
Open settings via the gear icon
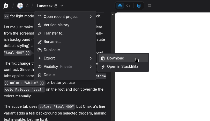(149, 6)
